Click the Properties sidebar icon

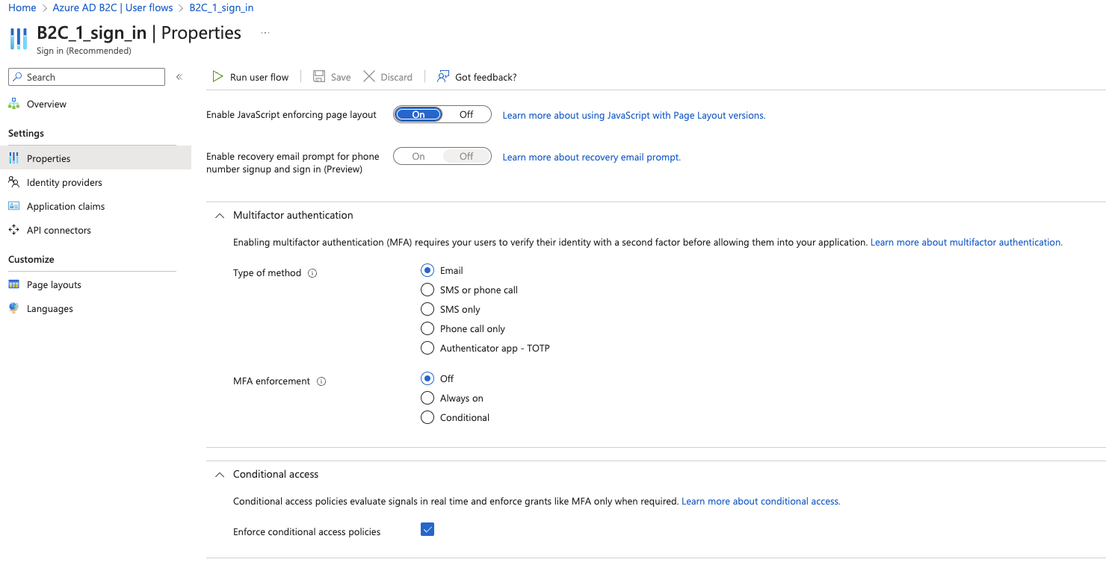(13, 158)
